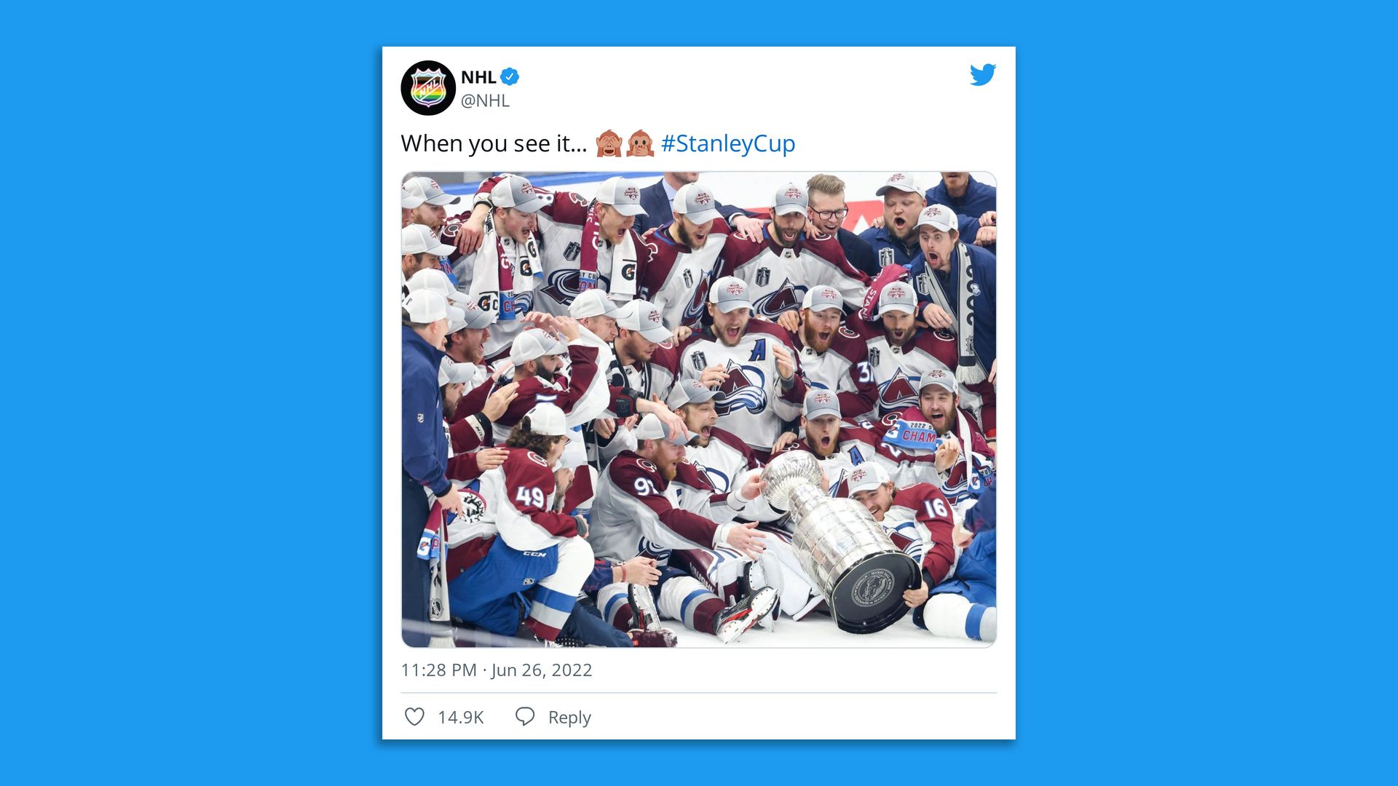
Task: Click the blue verified badge
Action: tap(510, 76)
